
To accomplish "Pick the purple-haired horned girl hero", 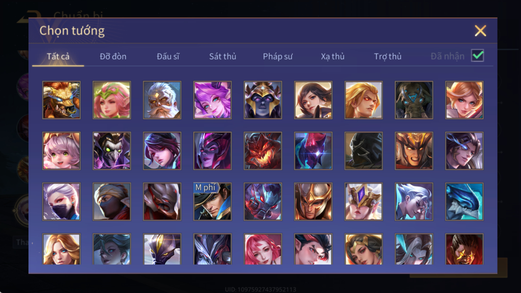I will coord(212,100).
